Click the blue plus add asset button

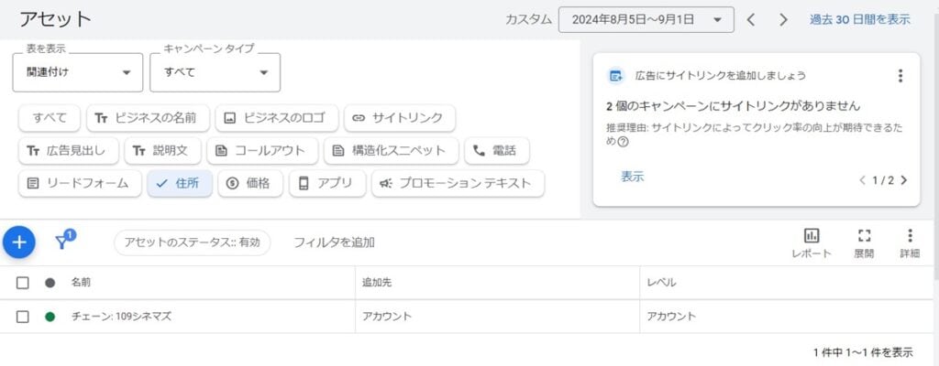click(x=19, y=242)
